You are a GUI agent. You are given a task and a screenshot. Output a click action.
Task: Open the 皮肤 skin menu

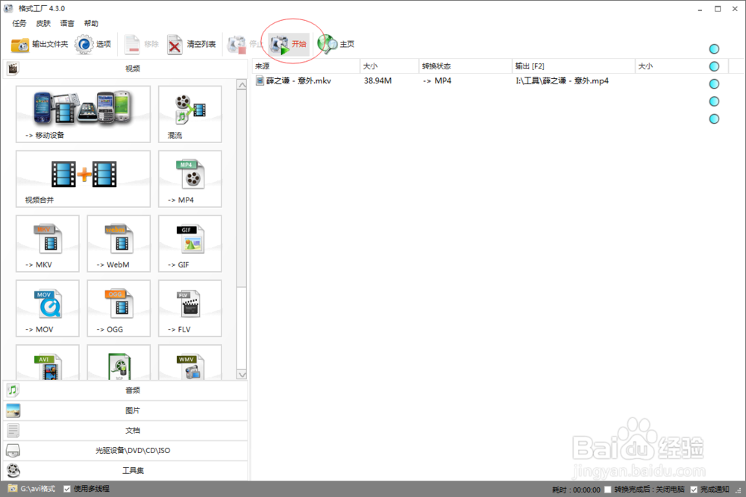click(43, 23)
